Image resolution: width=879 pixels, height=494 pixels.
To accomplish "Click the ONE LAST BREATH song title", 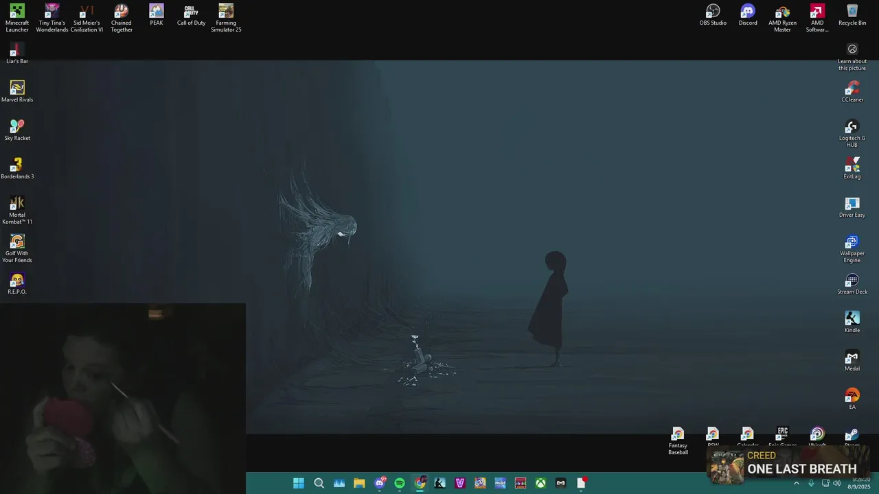I will pyautogui.click(x=801, y=469).
